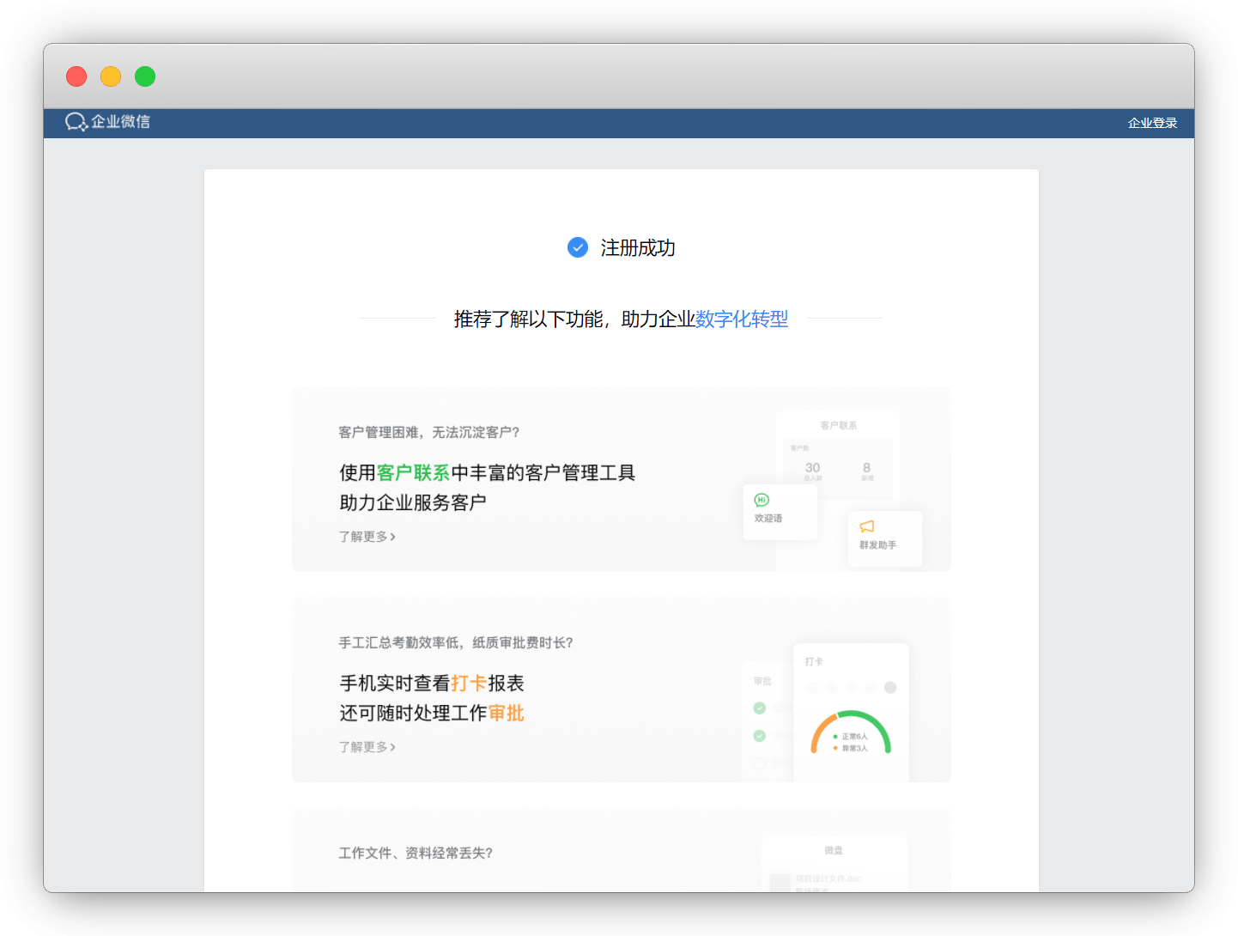
Task: Click the blue 数字化转型 text
Action: (742, 319)
